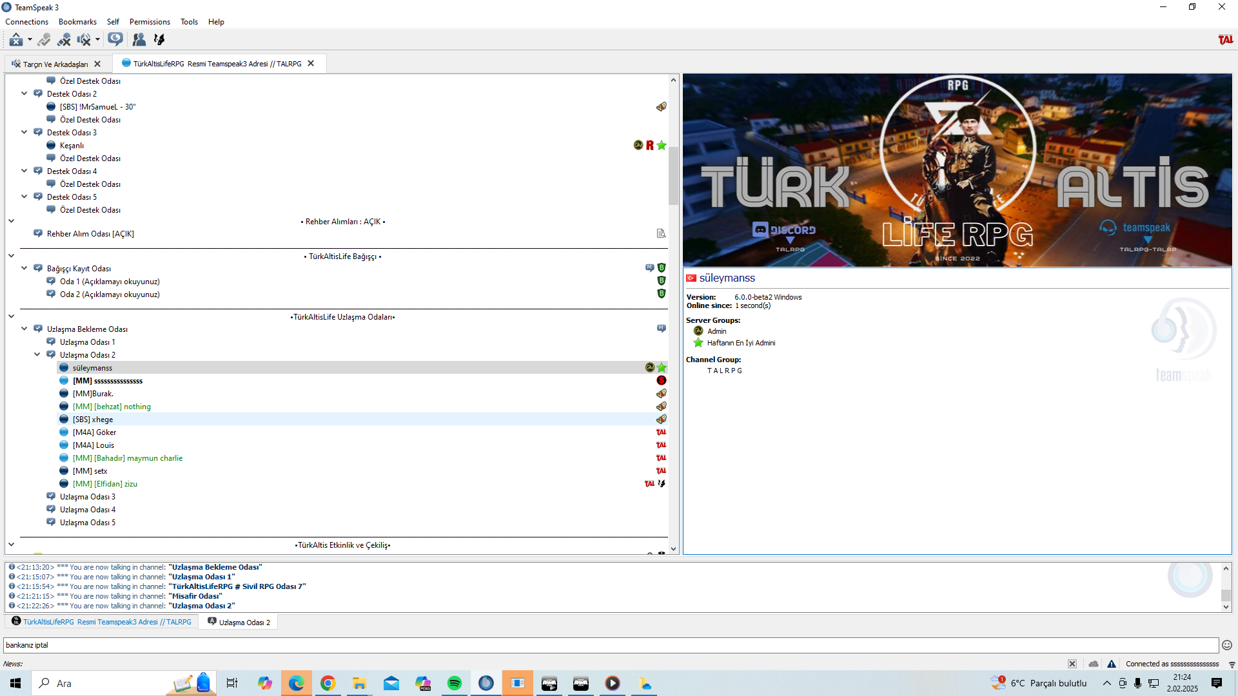Click TAL badge beside [M4A] Louis

click(x=661, y=445)
